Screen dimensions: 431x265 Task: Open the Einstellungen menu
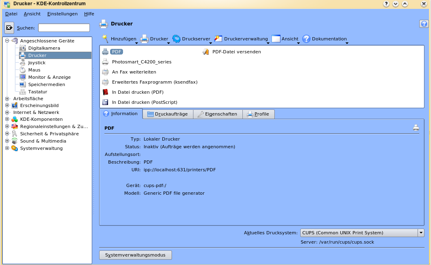(x=62, y=14)
